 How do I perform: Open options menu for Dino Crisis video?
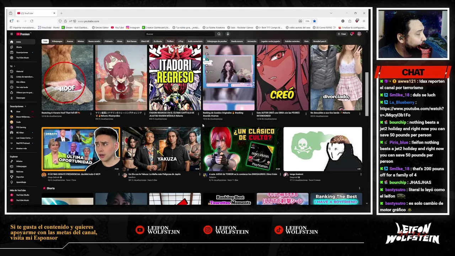[280, 175]
